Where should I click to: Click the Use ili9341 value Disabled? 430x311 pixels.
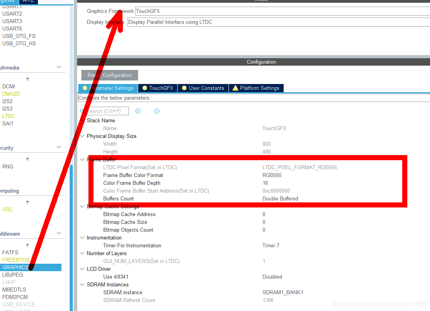[272, 277]
